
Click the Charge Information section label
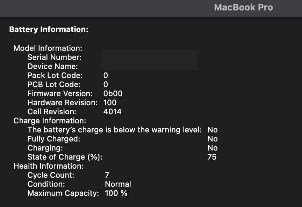tap(50, 121)
